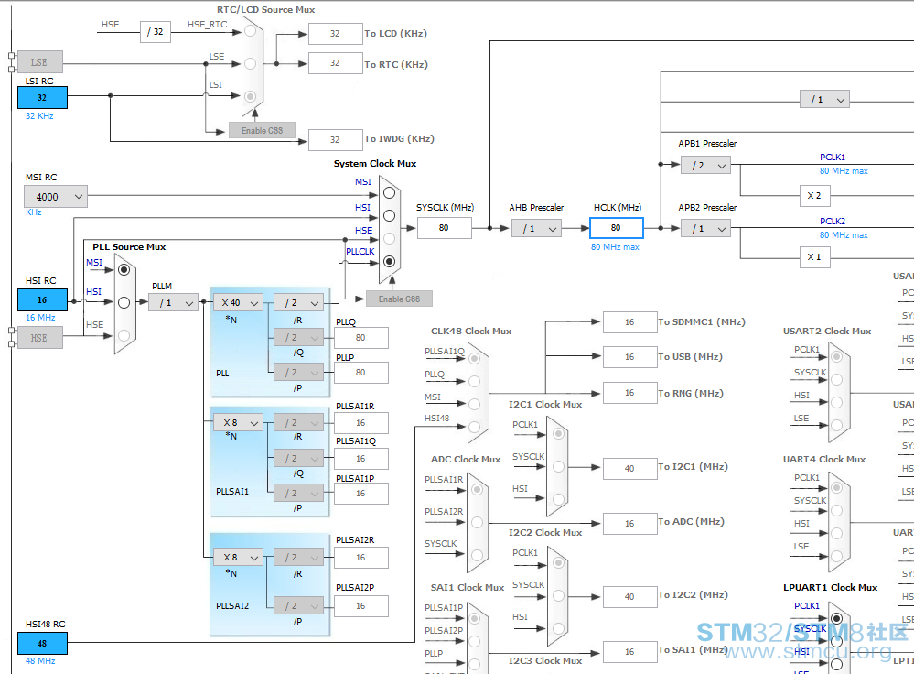Screen dimensions: 914x674
Task: Click the LSI RC 32 value box
Action: point(43,97)
